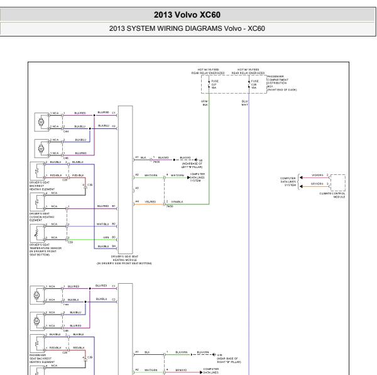
Task: Select the C39 connector symbol in driver's section
Action: click(85, 187)
